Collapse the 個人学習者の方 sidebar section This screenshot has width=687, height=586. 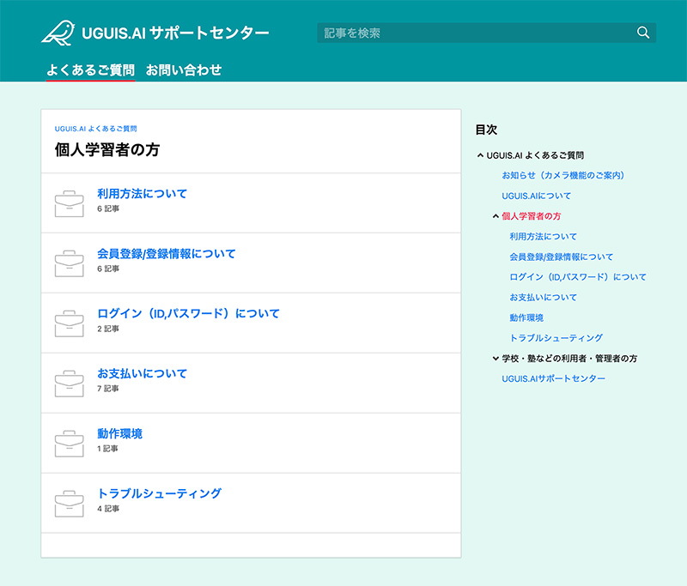pos(495,216)
